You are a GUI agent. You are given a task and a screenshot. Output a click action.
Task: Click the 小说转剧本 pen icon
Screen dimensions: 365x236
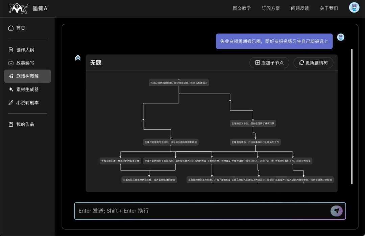[x=11, y=103]
